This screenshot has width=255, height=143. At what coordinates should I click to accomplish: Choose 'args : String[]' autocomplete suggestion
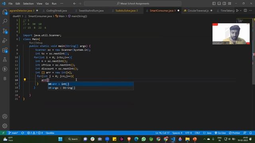[90, 88]
